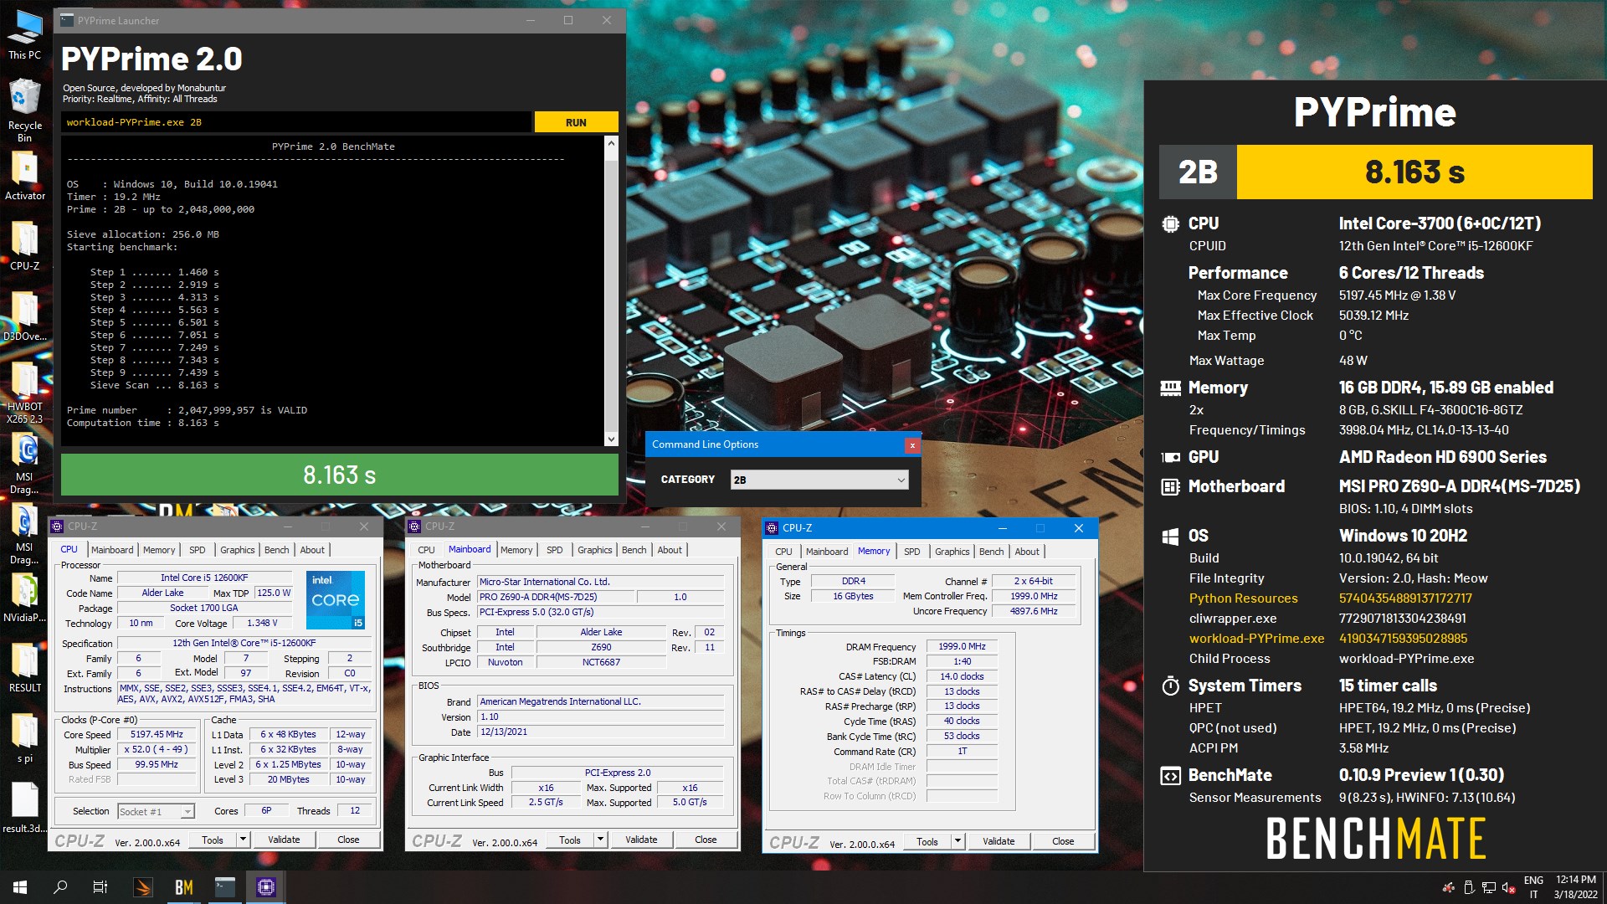Open the Socket #1 selection dropdown

click(156, 811)
